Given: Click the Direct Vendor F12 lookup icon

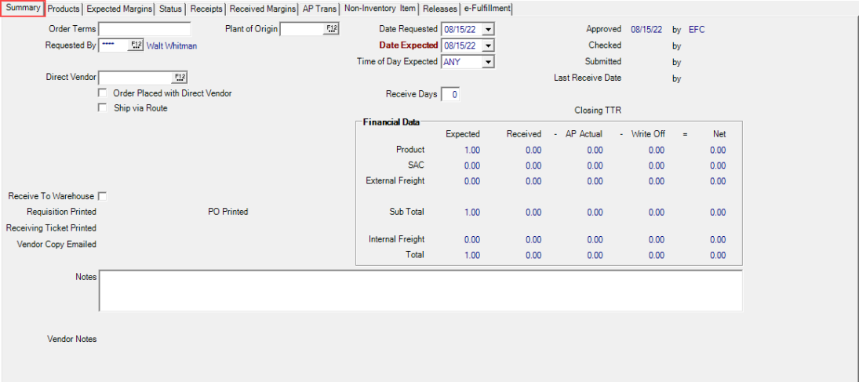Looking at the screenshot, I should coord(180,77).
